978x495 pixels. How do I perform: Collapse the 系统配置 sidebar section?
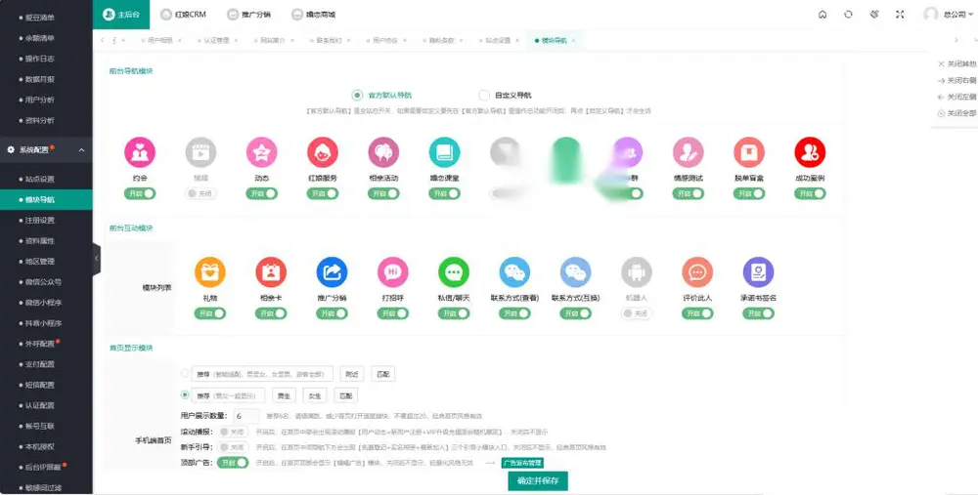46,150
